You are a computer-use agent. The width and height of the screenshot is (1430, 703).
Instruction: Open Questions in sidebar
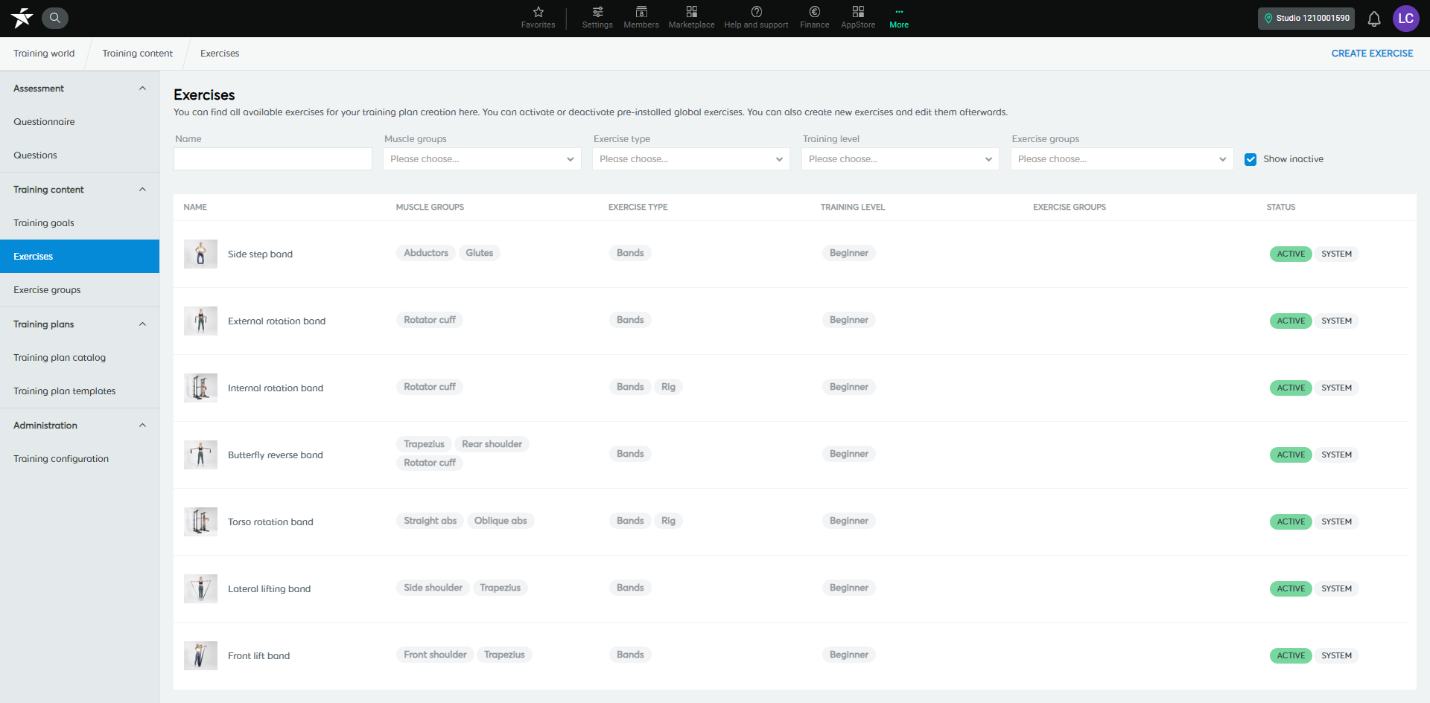click(80, 155)
